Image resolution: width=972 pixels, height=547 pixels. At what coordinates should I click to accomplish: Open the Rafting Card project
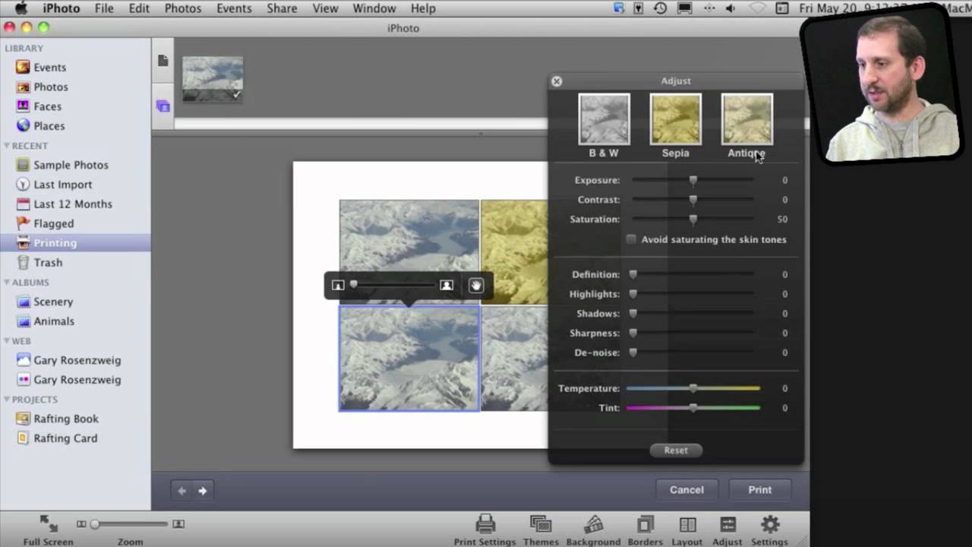[65, 438]
